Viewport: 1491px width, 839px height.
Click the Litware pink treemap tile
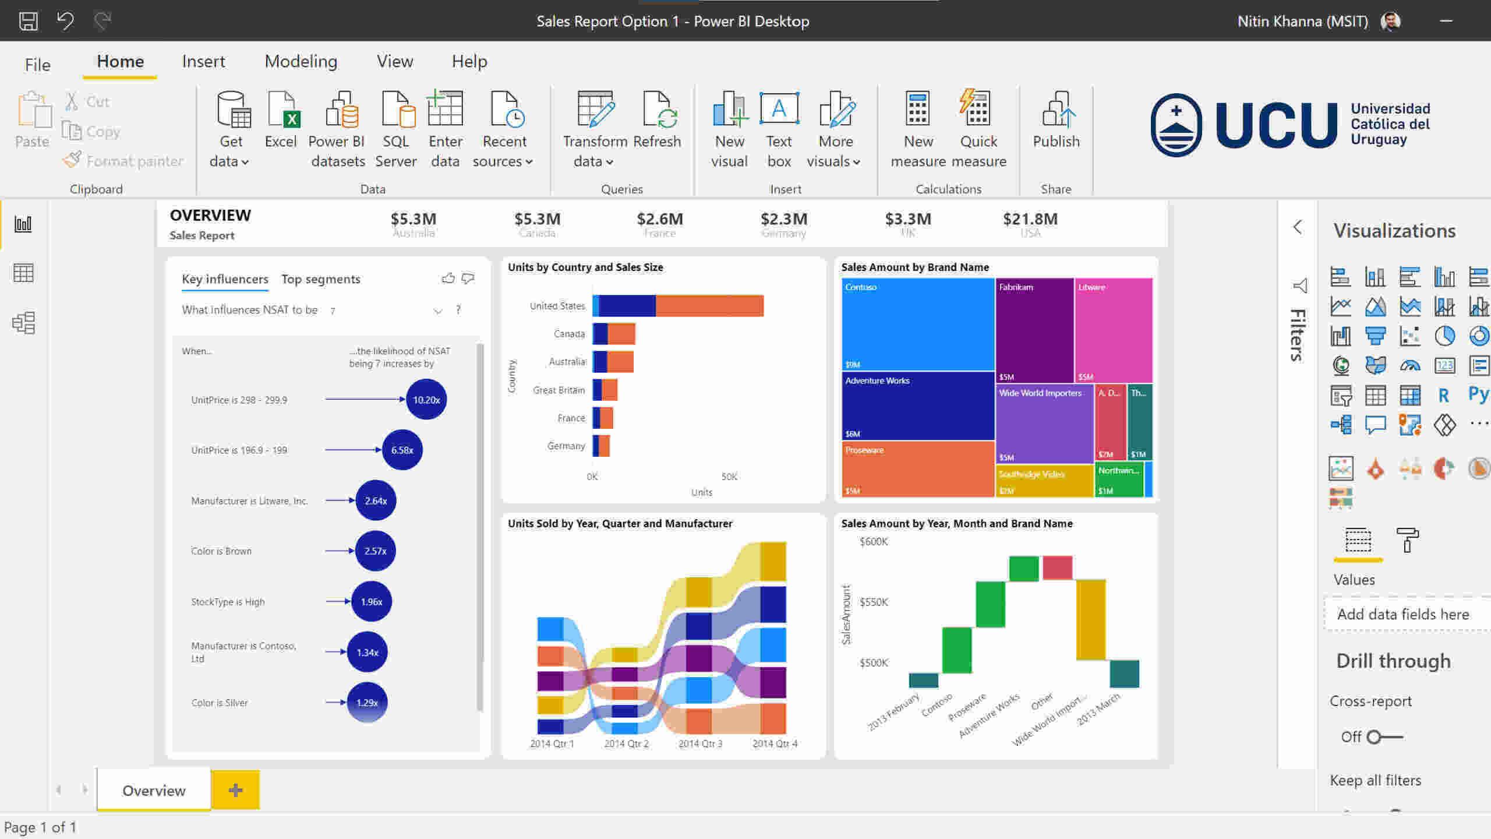1114,330
